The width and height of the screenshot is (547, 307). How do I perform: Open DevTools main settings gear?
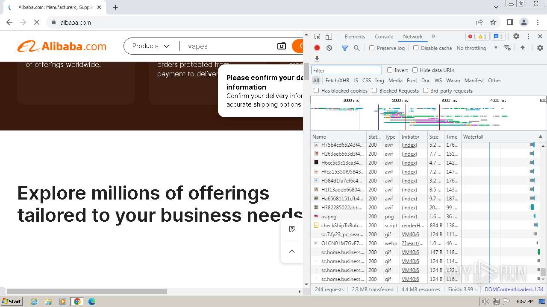[516, 37]
